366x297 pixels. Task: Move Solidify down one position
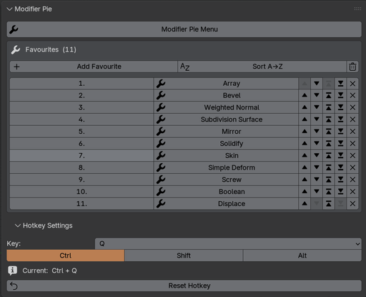pos(317,143)
